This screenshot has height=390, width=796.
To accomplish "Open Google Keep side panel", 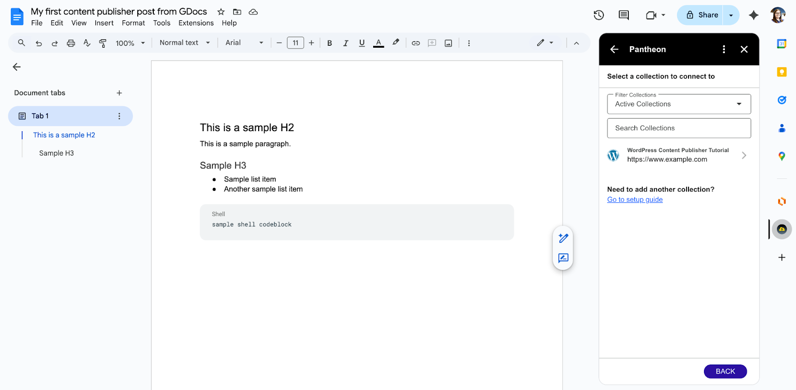I will (x=782, y=72).
